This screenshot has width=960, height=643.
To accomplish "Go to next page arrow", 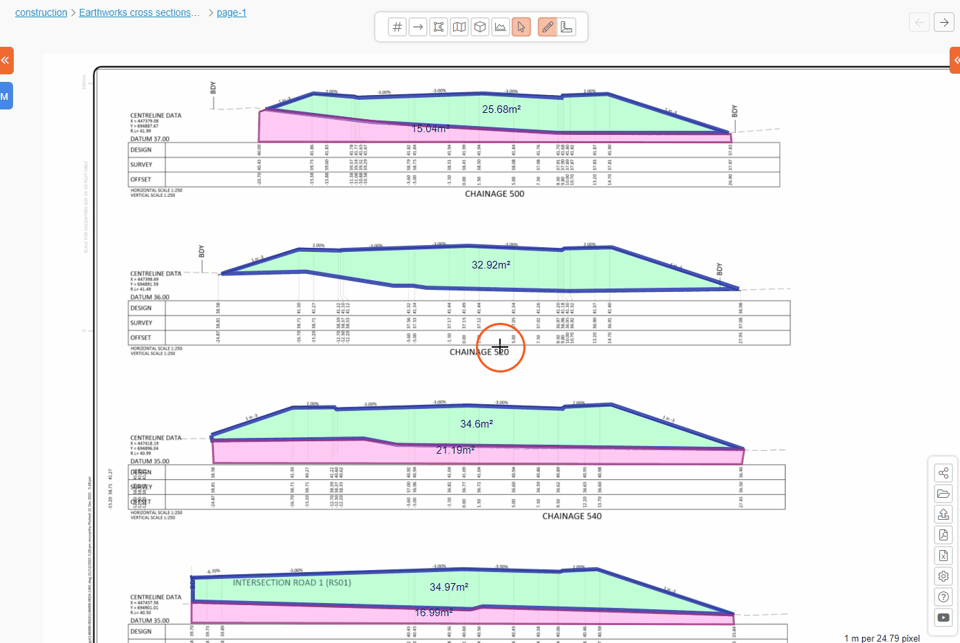I will (943, 22).
